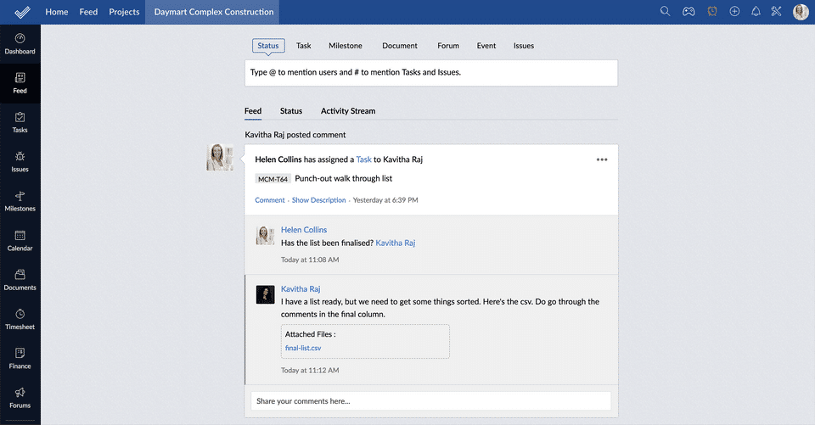Open Projects in the top menu

pyautogui.click(x=124, y=12)
